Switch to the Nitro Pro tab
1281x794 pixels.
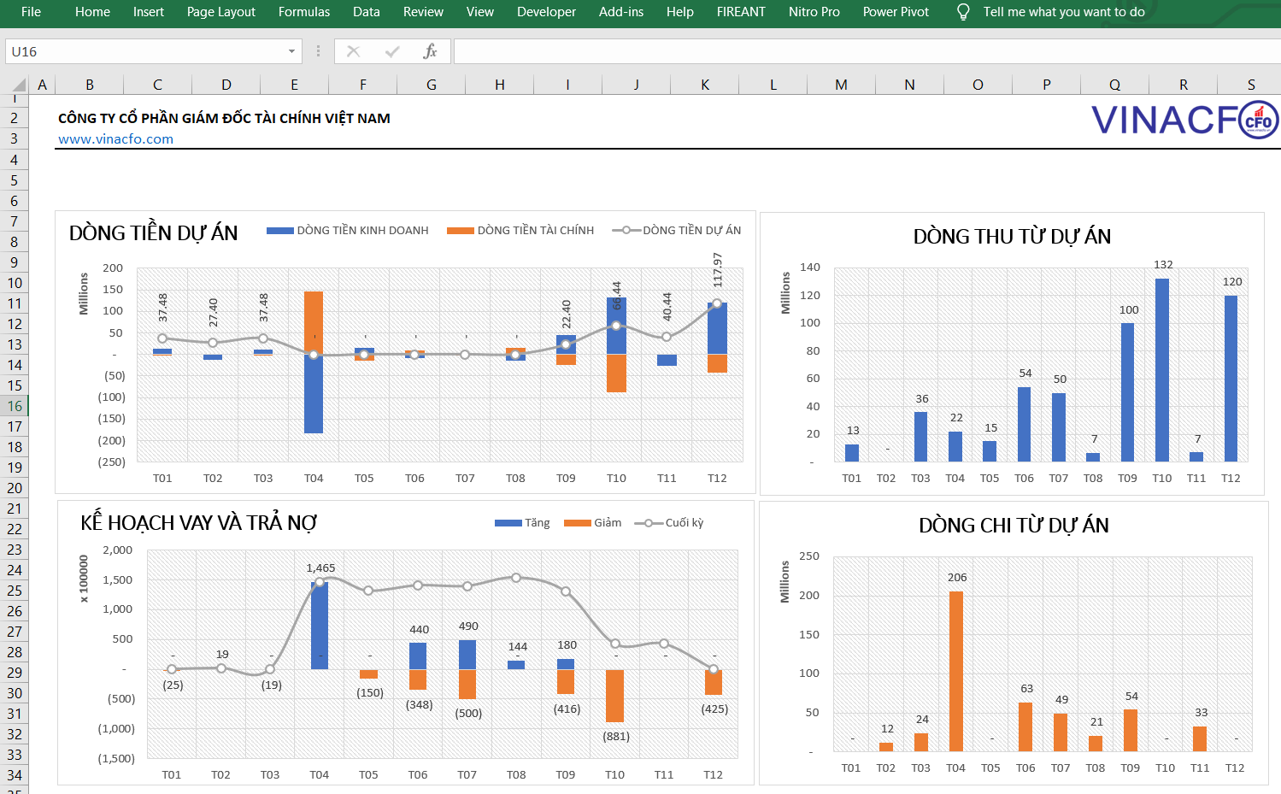(x=814, y=12)
